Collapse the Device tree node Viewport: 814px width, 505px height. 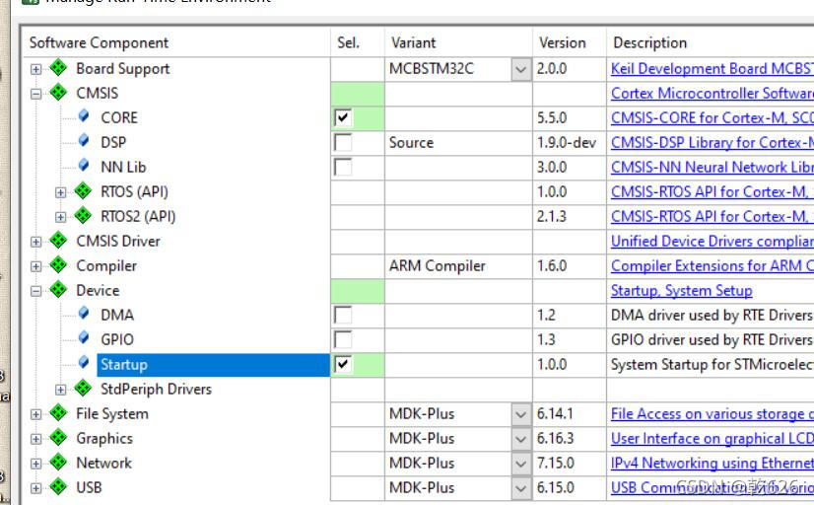[35, 292]
